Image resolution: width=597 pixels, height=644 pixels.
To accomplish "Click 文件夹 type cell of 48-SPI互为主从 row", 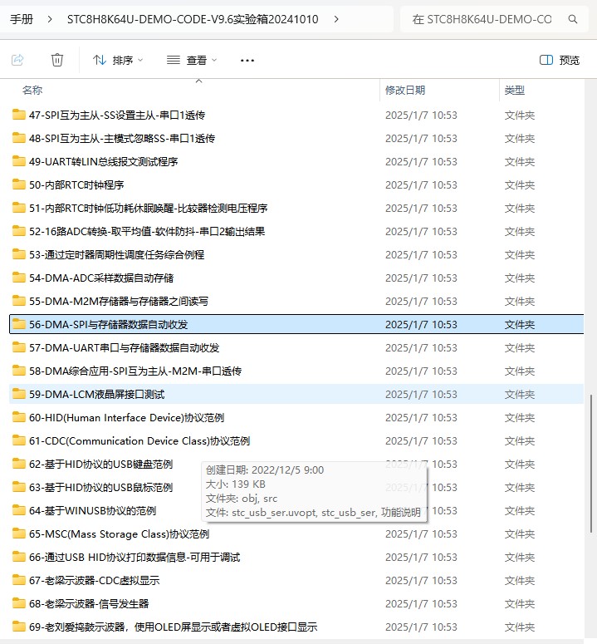I will [x=520, y=139].
